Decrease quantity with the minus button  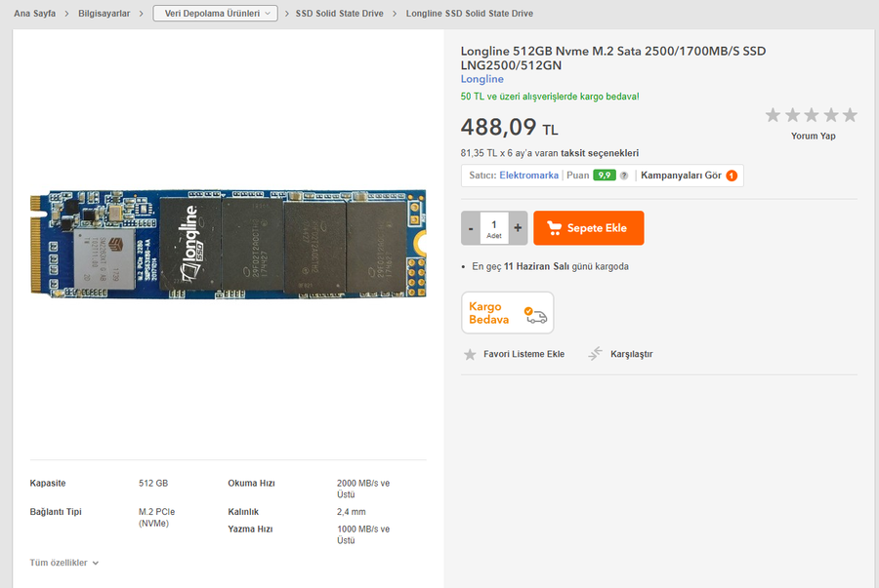(x=471, y=228)
